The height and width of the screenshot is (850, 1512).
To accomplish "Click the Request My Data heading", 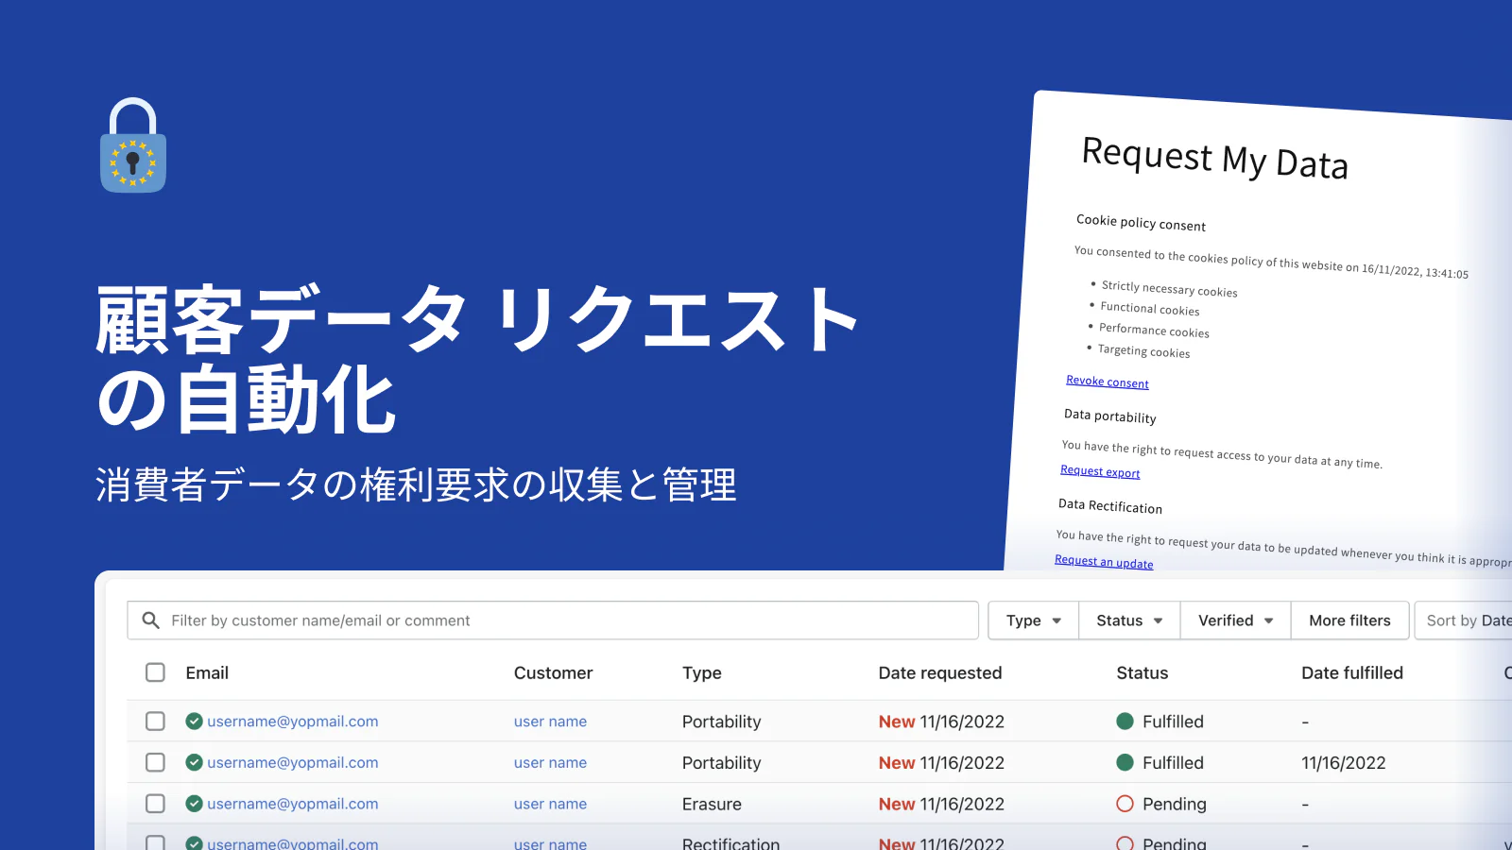I will pyautogui.click(x=1215, y=159).
